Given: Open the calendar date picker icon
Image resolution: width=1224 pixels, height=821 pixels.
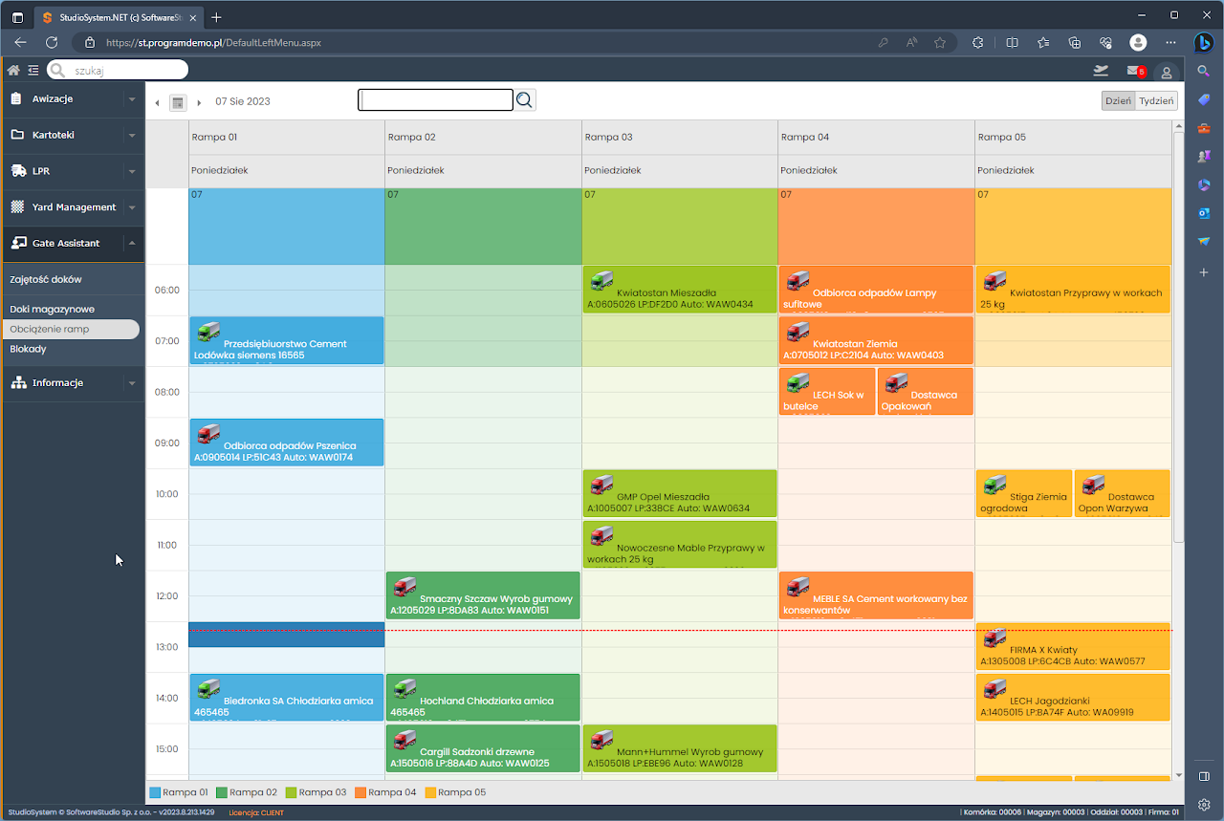Looking at the screenshot, I should [x=177, y=102].
